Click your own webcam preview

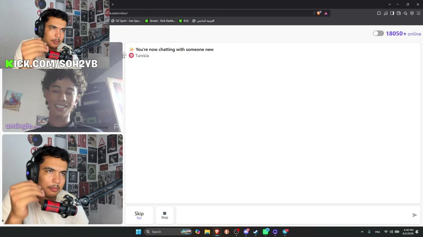tap(62, 179)
